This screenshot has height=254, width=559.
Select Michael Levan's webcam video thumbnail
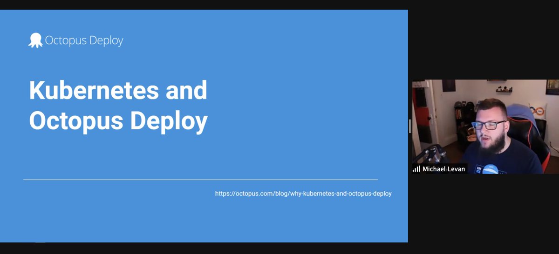(x=485, y=127)
